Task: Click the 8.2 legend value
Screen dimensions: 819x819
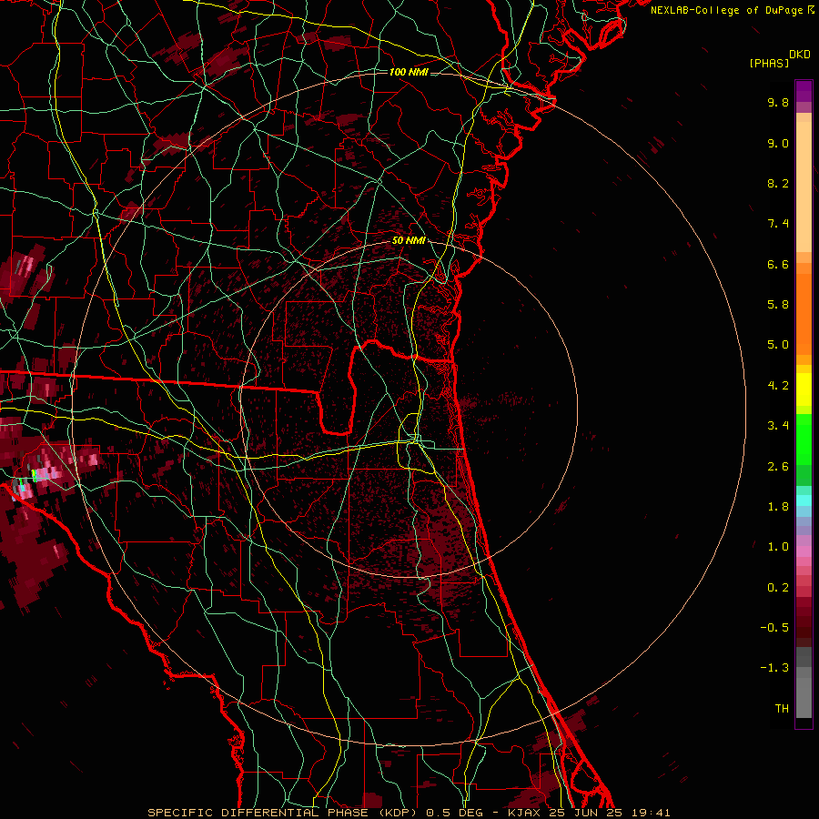Action: click(778, 183)
